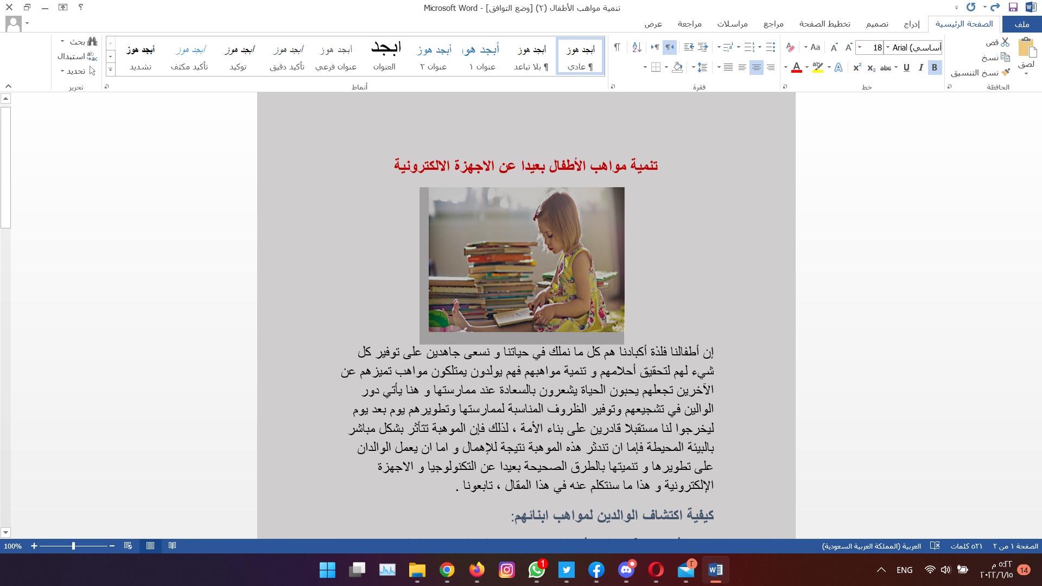Click the word count in the status bar

tap(967, 546)
